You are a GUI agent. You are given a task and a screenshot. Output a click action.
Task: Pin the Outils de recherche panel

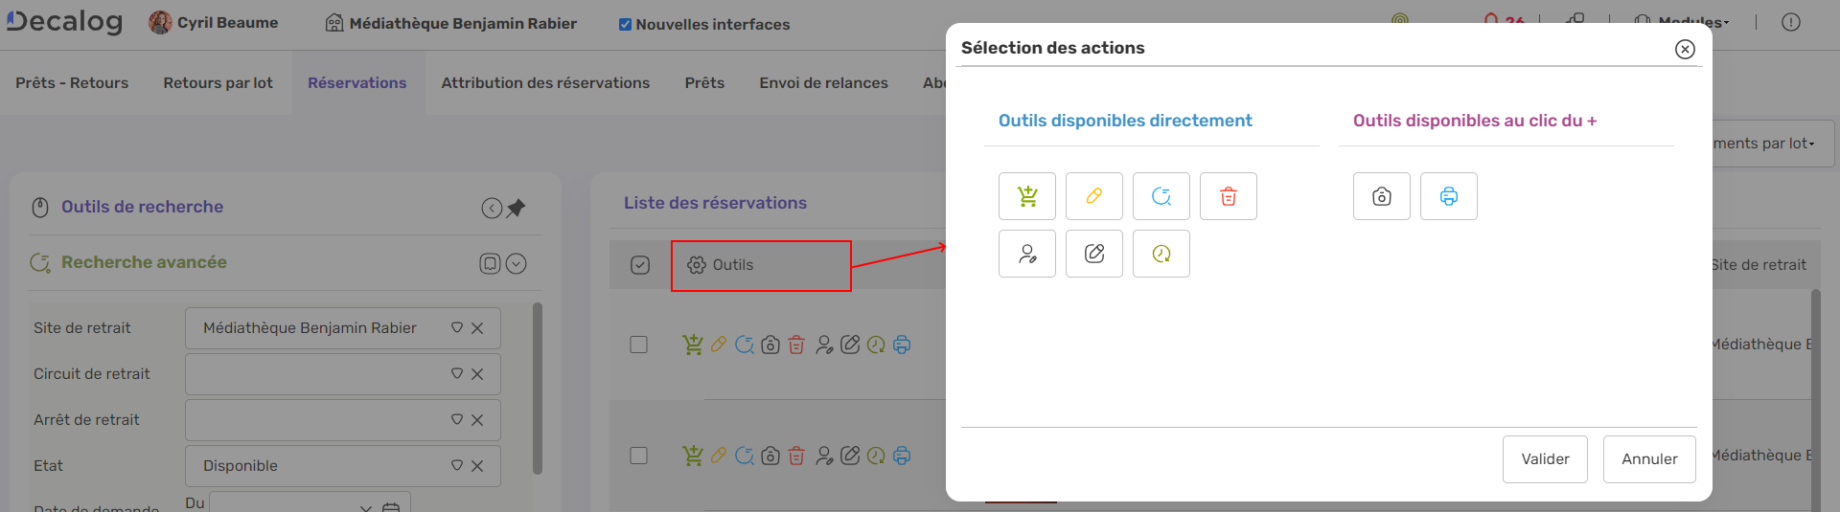517,208
